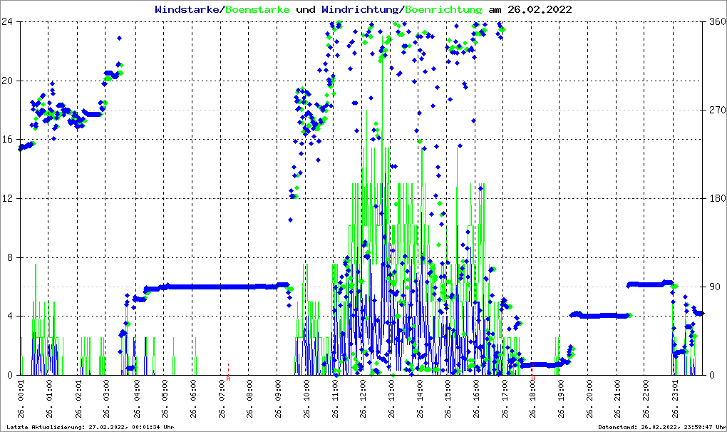Click the "11:00" time label
This screenshot has height=432, width=727.
[x=335, y=391]
